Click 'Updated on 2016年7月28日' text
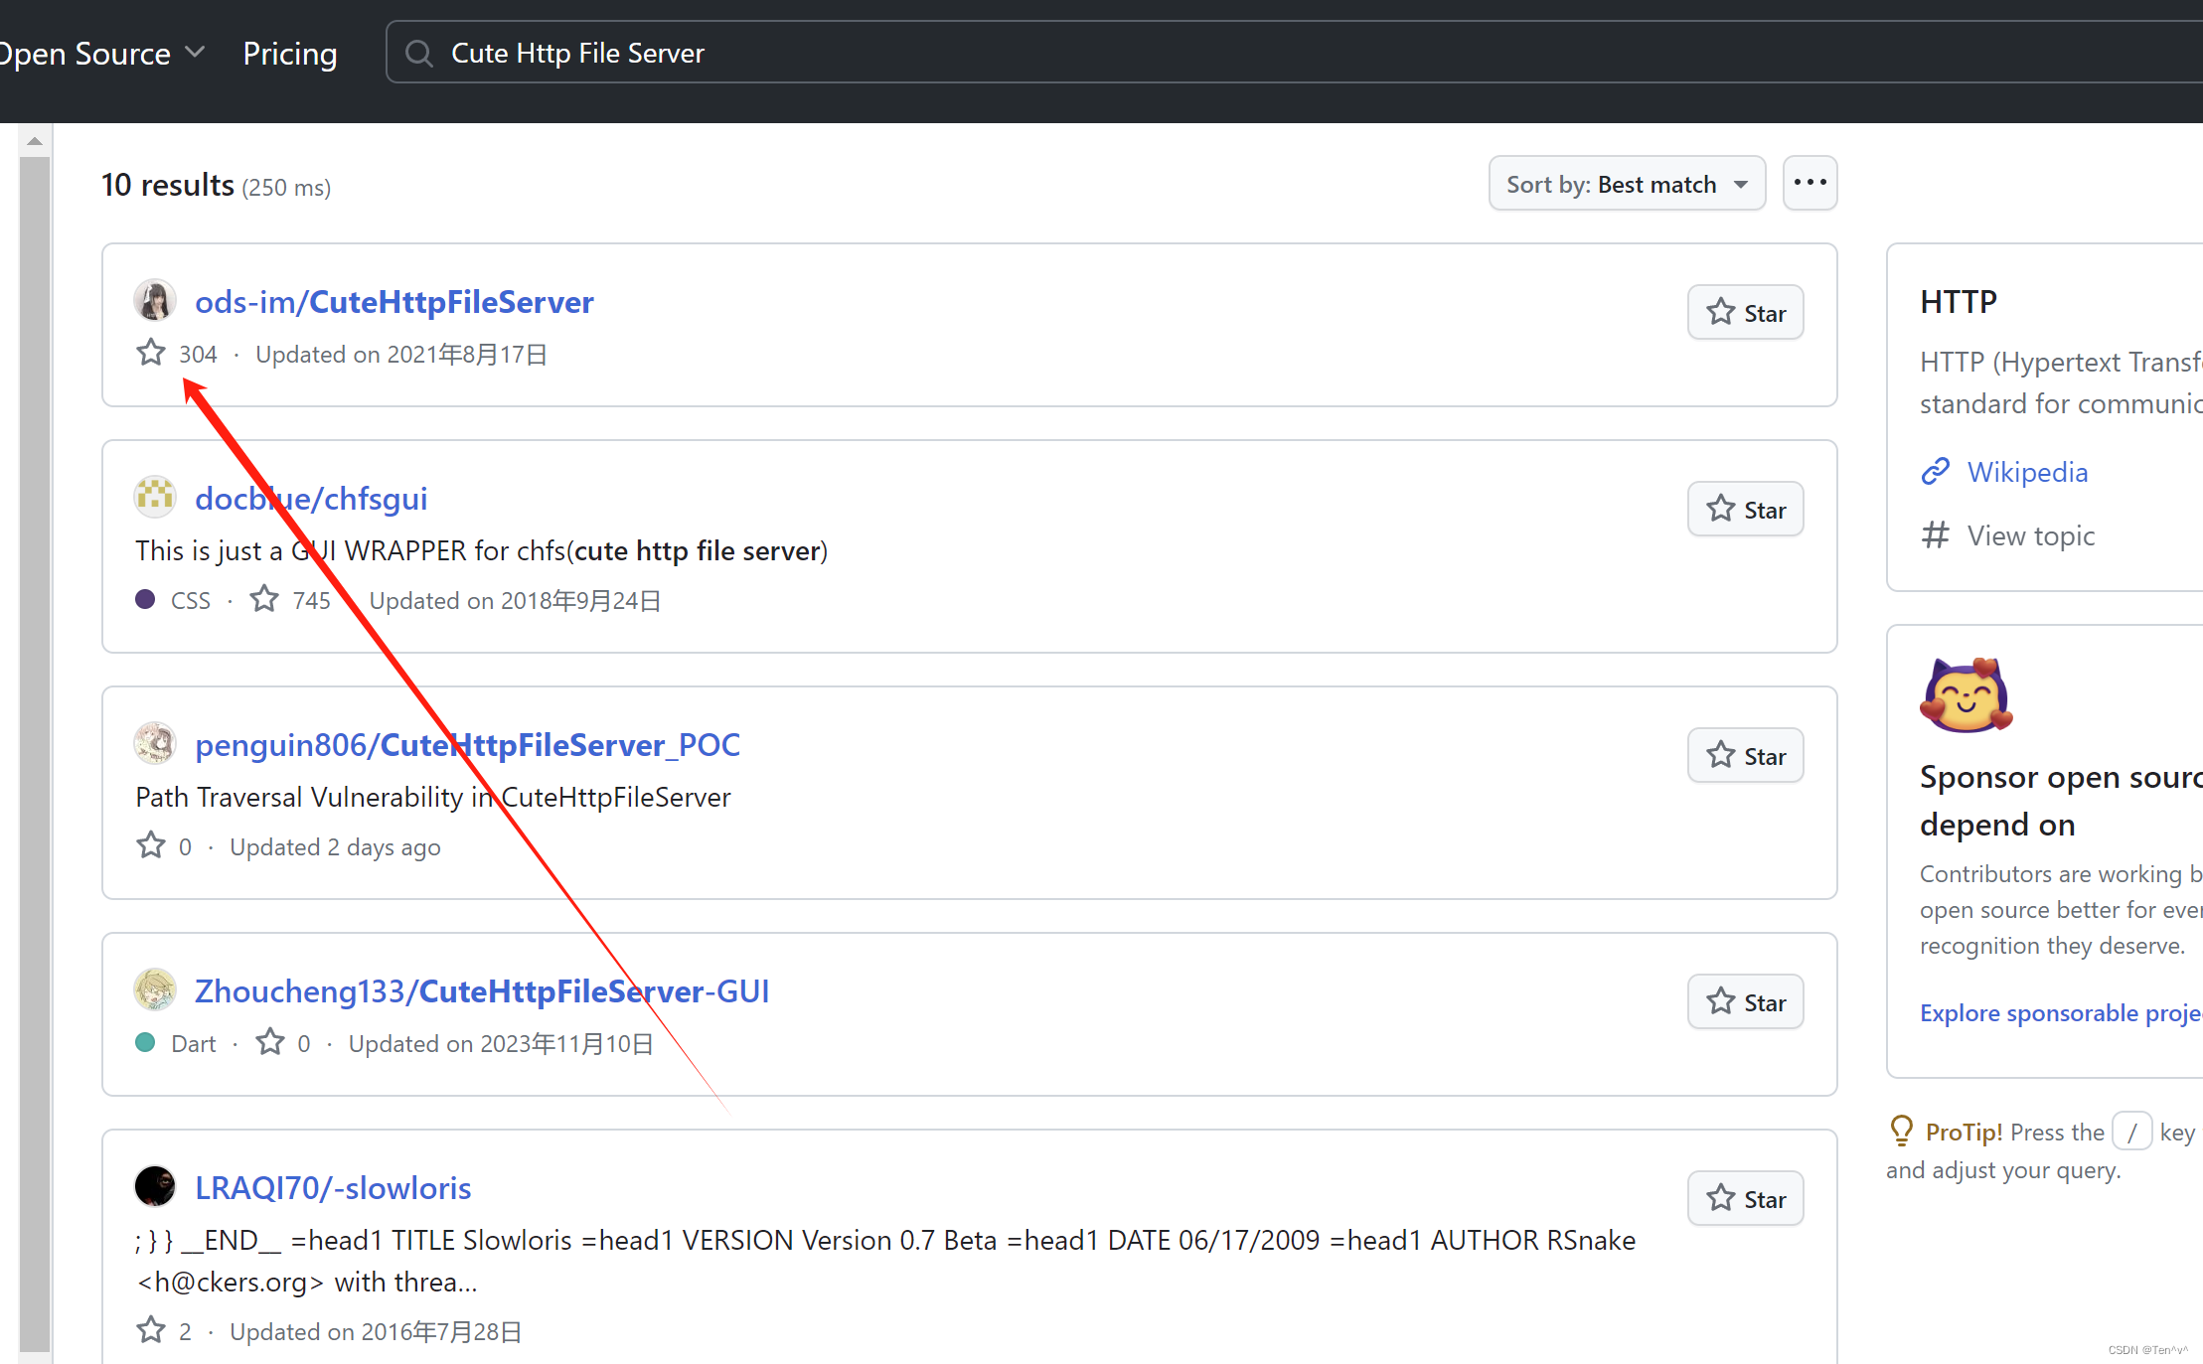Image resolution: width=2203 pixels, height=1364 pixels. [x=376, y=1332]
